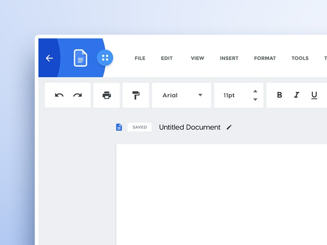Redo the last action

coord(78,95)
